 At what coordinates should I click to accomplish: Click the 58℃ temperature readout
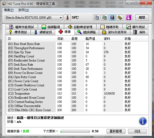point(75,18)
